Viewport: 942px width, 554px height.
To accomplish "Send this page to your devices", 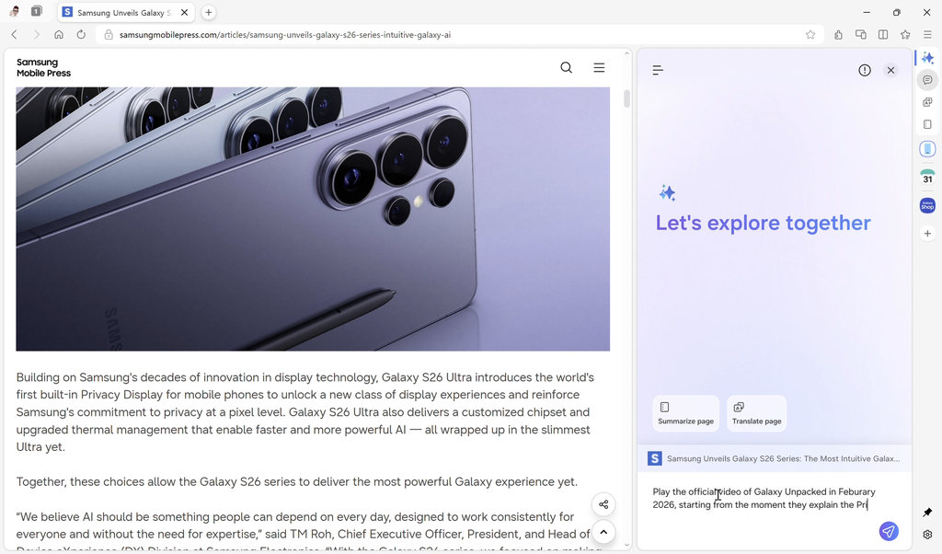I will coord(860,34).
